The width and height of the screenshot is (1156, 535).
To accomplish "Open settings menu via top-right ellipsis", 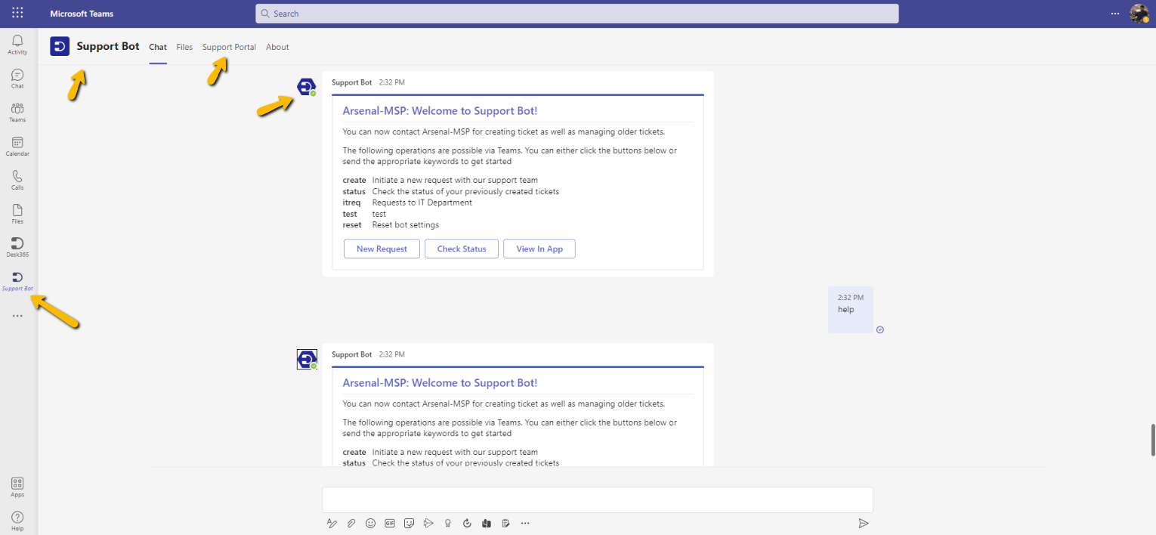I will point(1116,13).
